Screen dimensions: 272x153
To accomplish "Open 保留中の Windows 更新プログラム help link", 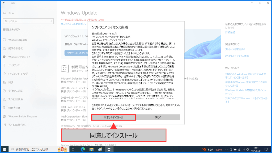I will pyautogui.click(x=246, y=84).
